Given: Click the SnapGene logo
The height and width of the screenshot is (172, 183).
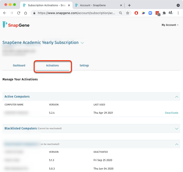Looking at the screenshot, I should [x=16, y=25].
